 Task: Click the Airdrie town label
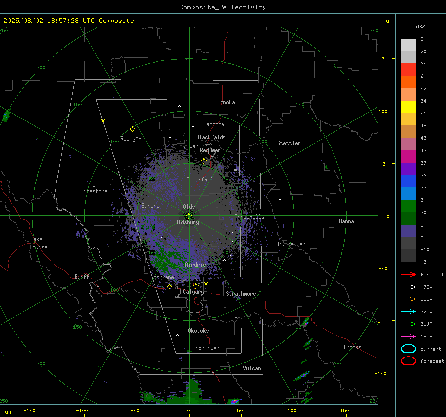click(x=195, y=265)
